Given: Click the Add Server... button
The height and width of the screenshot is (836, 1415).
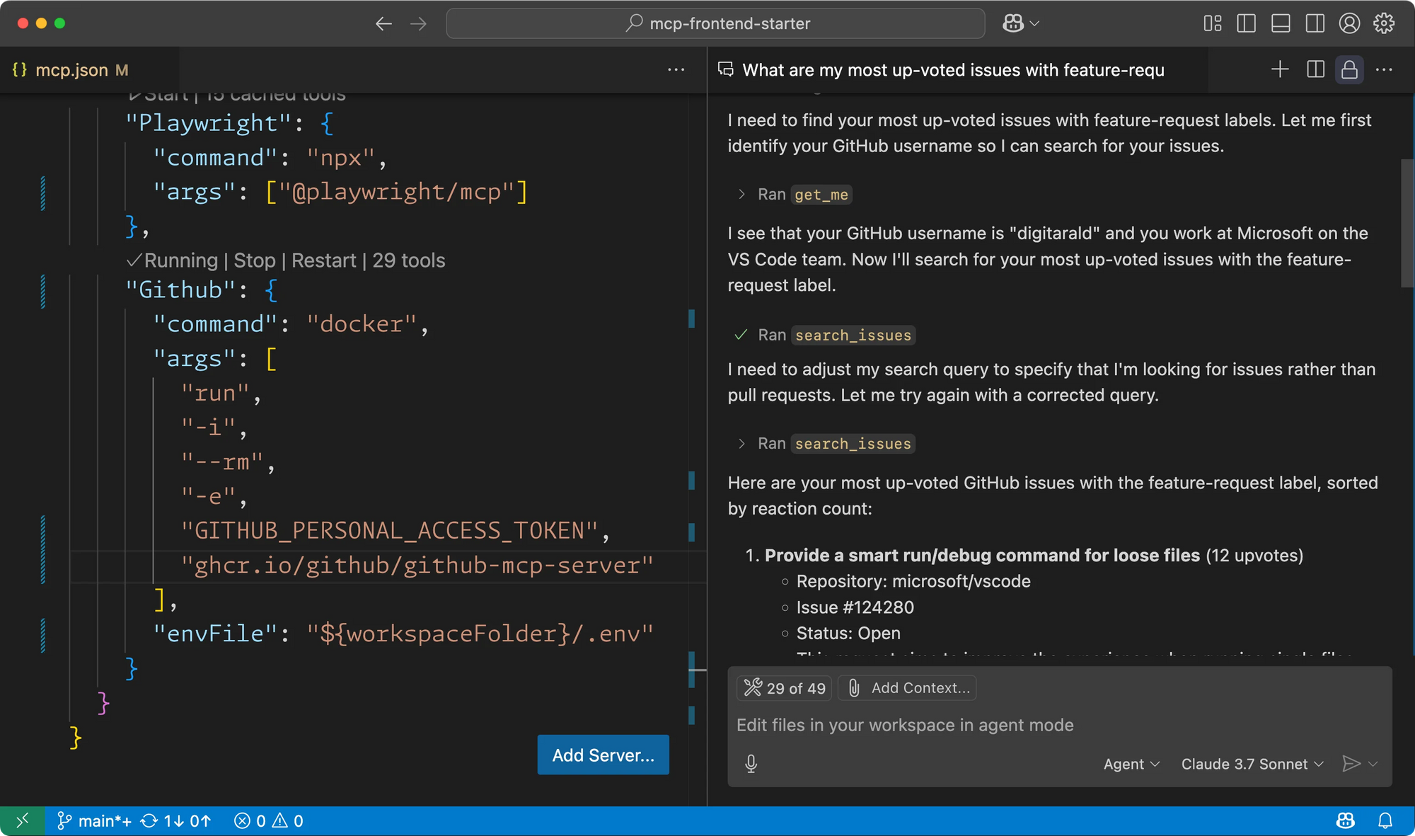Looking at the screenshot, I should (x=603, y=755).
